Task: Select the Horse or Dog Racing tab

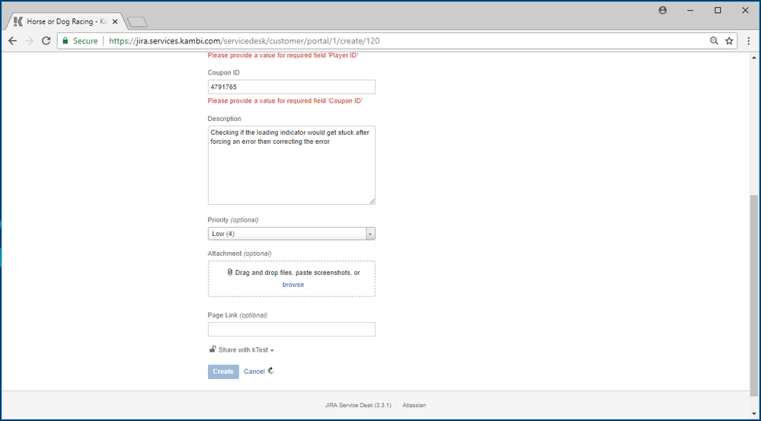Action: point(66,21)
